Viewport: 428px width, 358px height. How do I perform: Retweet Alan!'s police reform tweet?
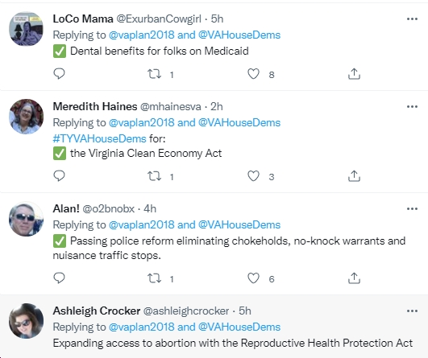[x=155, y=278]
